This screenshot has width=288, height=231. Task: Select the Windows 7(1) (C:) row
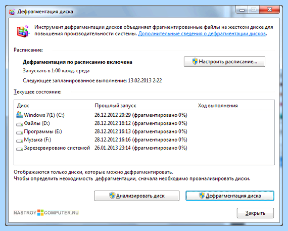tap(144, 115)
